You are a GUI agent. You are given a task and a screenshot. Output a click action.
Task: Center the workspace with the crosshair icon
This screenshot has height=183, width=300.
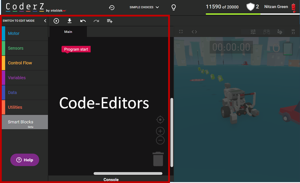coord(160,120)
